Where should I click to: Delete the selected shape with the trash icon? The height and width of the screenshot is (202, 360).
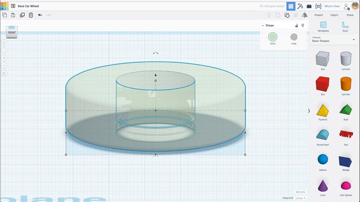tap(31, 15)
